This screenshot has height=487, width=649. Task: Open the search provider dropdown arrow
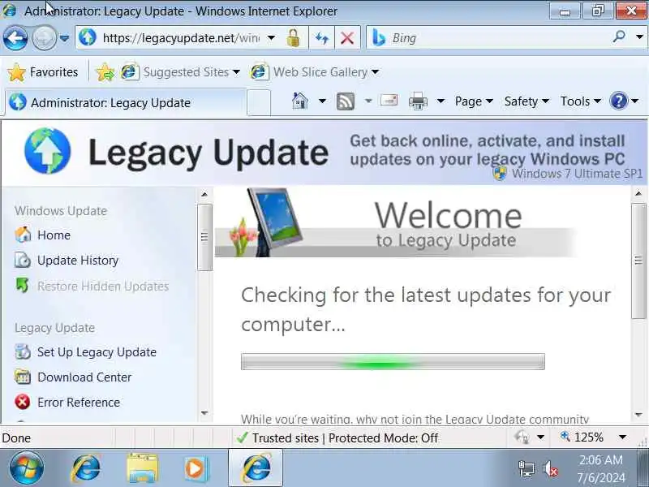[x=639, y=37]
